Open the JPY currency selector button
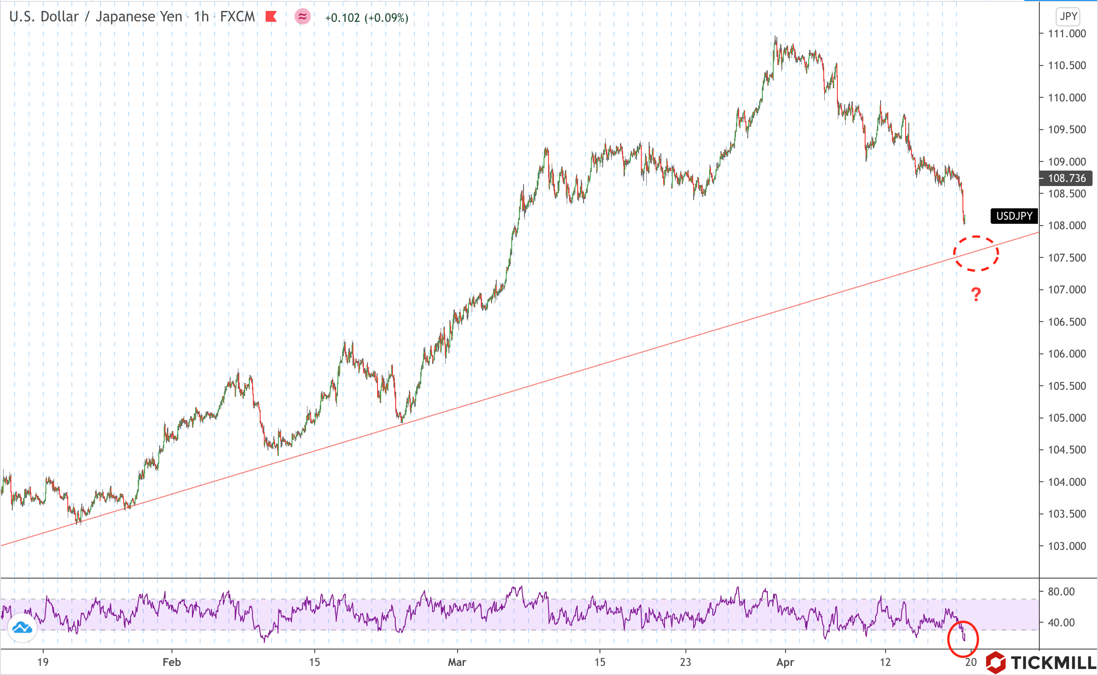Image resolution: width=1098 pixels, height=675 pixels. 1068,17
